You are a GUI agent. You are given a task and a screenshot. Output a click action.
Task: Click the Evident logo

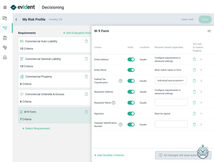coord(22,7)
